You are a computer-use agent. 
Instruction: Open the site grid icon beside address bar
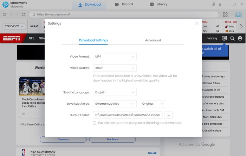point(225,14)
